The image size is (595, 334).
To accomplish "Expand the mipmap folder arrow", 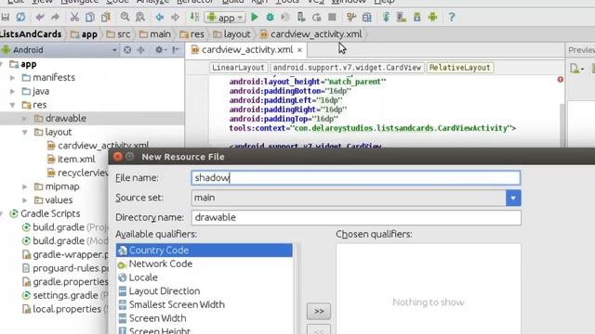I will tap(25, 186).
